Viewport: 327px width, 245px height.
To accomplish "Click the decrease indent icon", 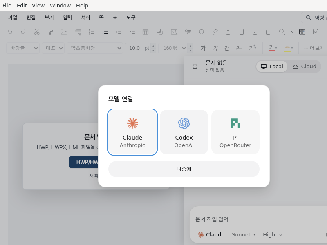I will click(x=119, y=32).
